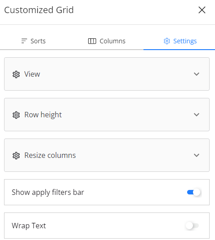Click the blue Settings gear icon
Image resolution: width=215 pixels, height=240 pixels.
167,41
